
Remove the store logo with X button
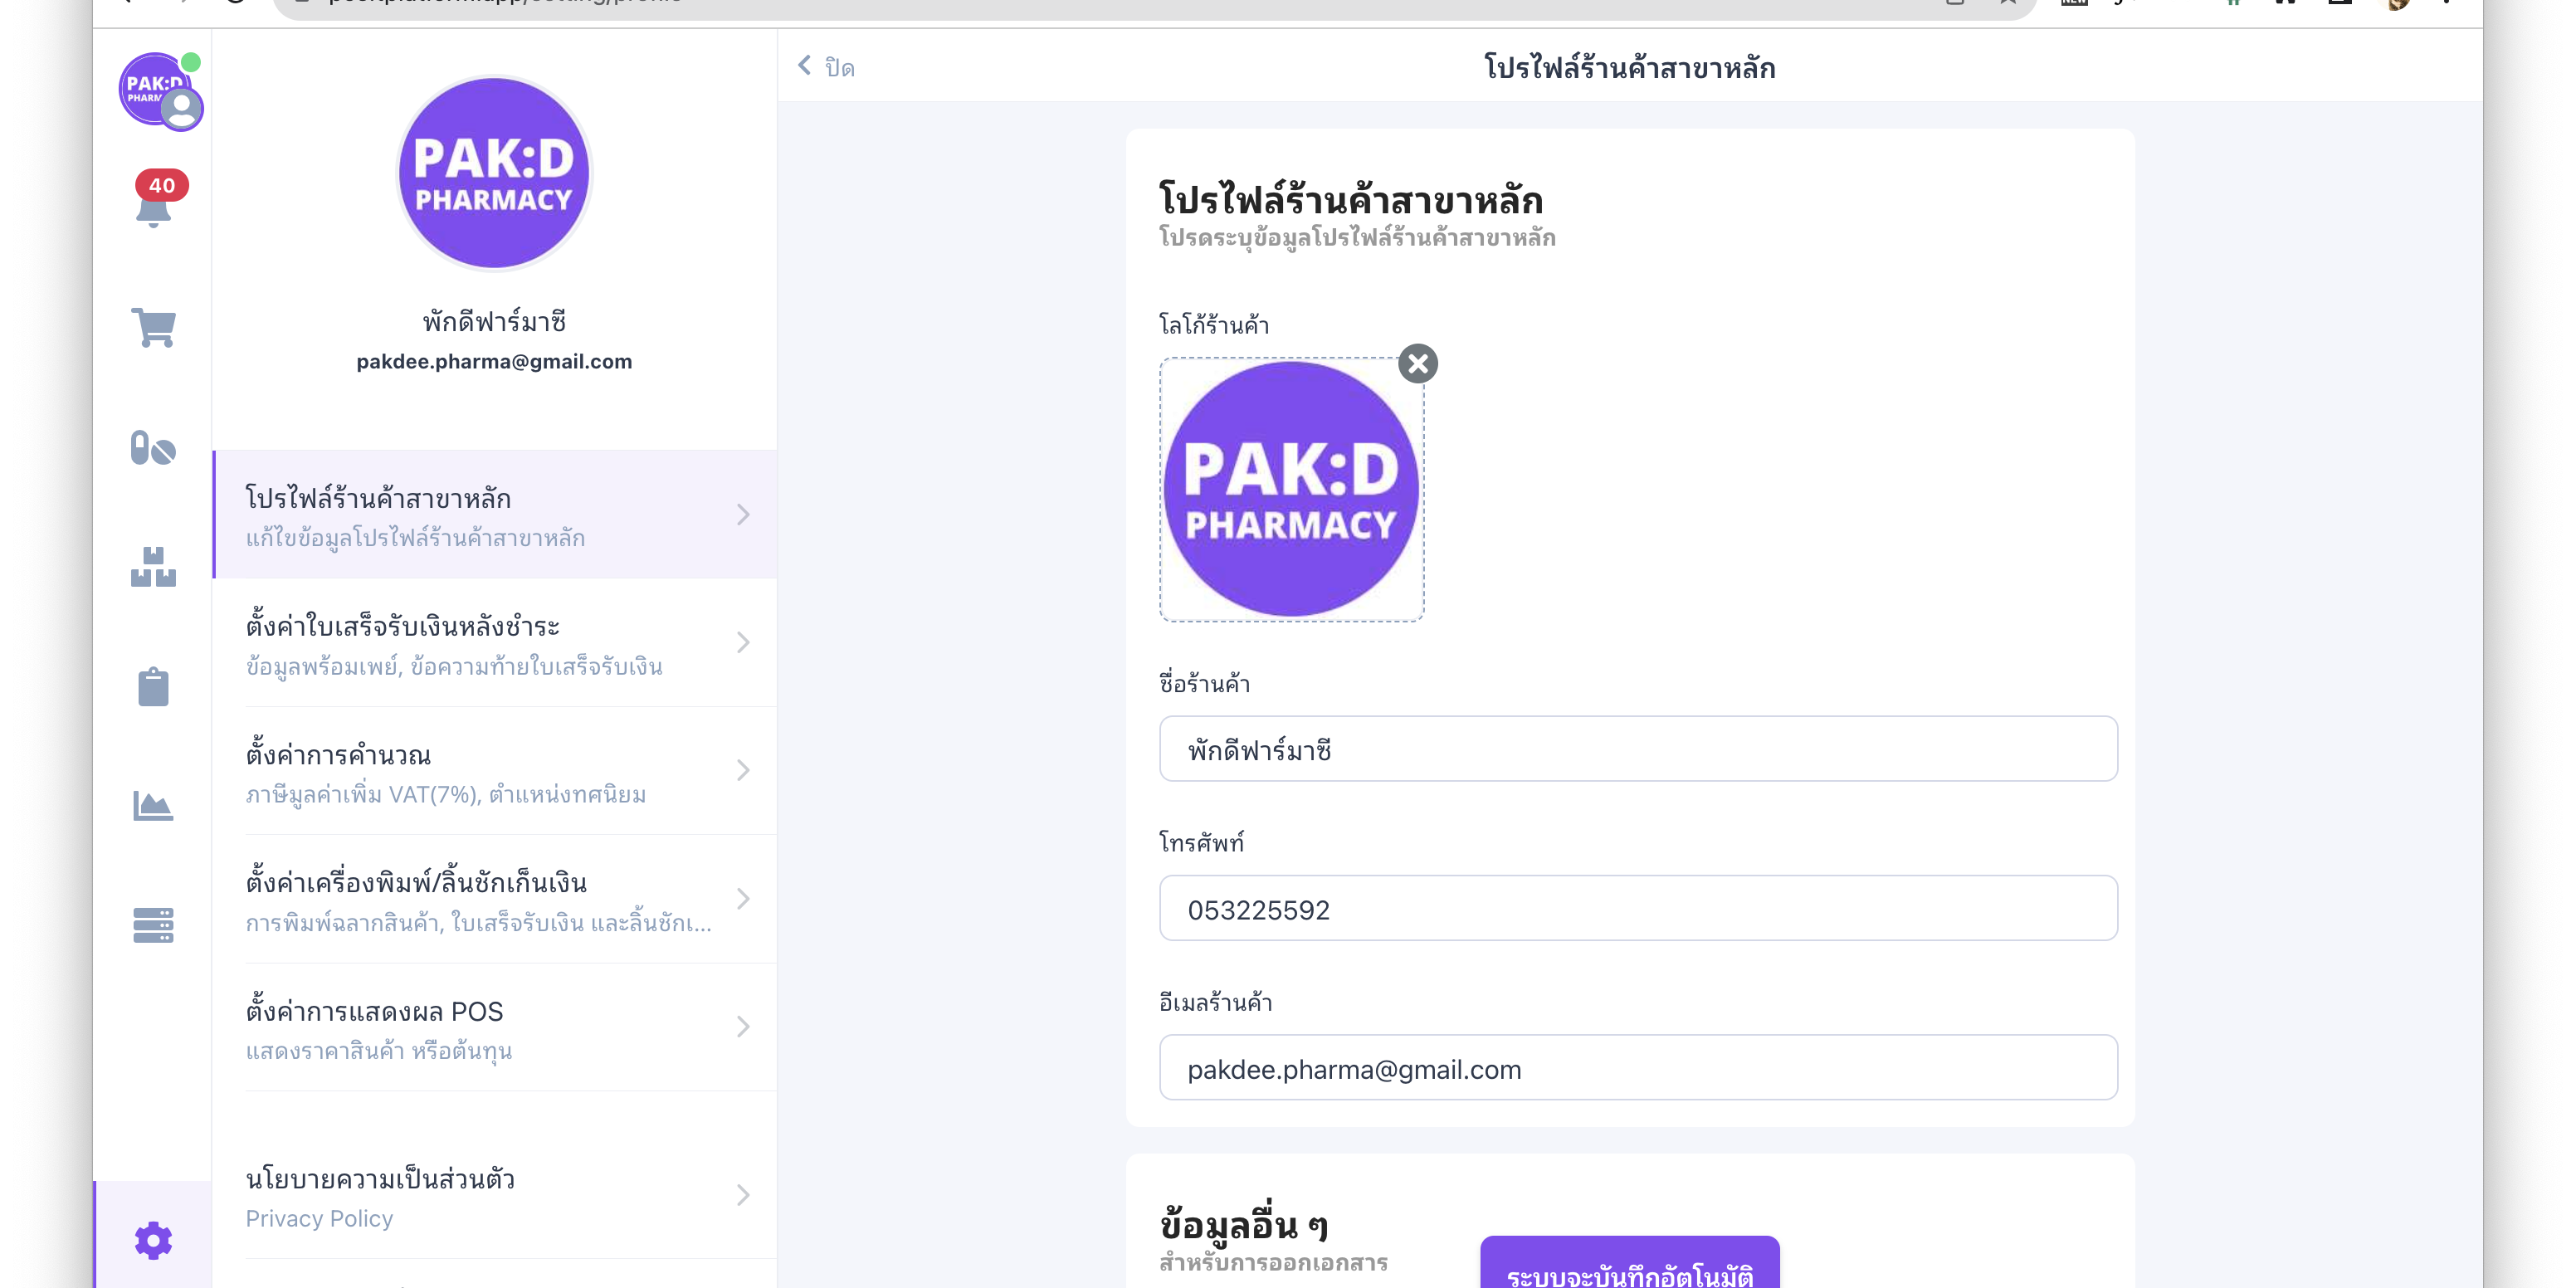coord(1417,364)
